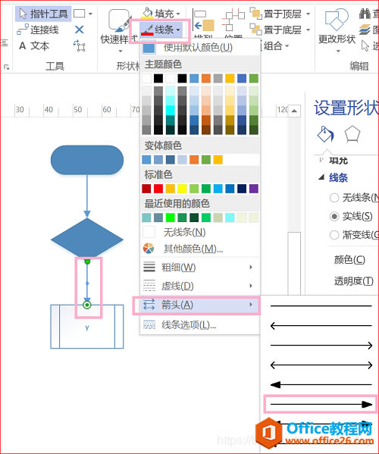The width and height of the screenshot is (379, 454).
Task: Open Weight (粗细) submenu
Action: click(x=200, y=267)
